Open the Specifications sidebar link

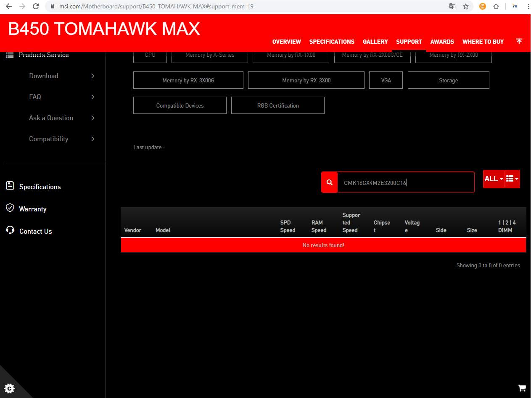pyautogui.click(x=40, y=187)
